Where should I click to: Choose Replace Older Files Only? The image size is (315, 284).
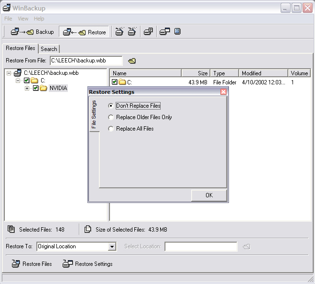click(x=111, y=117)
